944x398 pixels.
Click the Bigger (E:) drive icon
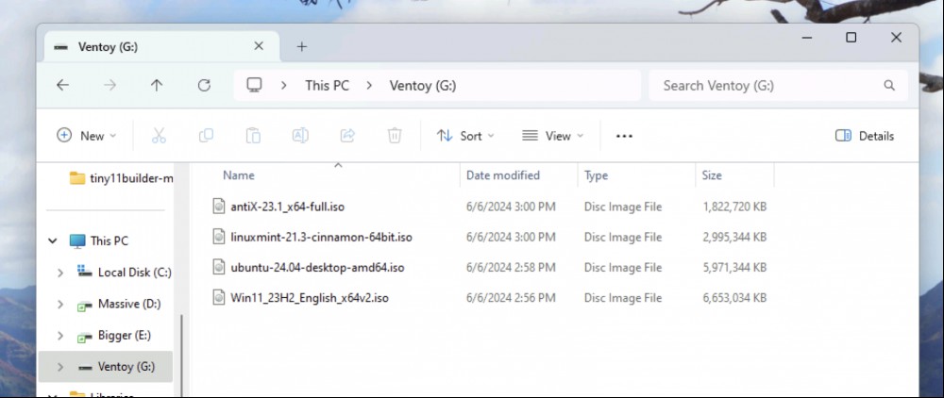click(85, 336)
